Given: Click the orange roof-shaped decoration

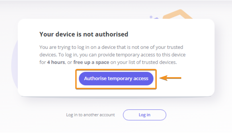Looking at the screenshot, I should [177, 14].
